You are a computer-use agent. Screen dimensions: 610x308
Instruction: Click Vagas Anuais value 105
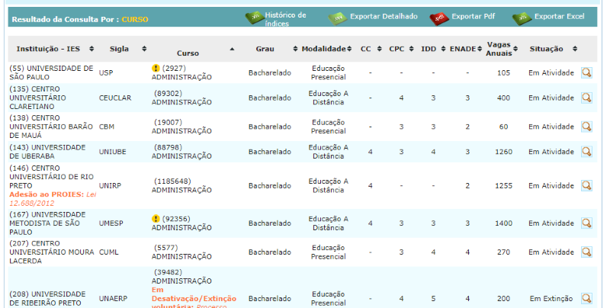click(503, 72)
